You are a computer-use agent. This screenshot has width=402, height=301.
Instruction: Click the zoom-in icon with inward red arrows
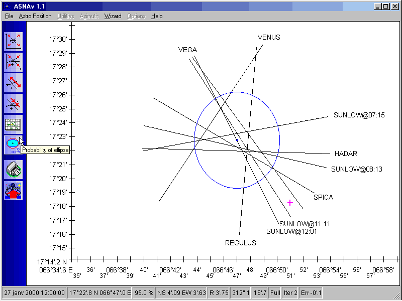(x=14, y=62)
